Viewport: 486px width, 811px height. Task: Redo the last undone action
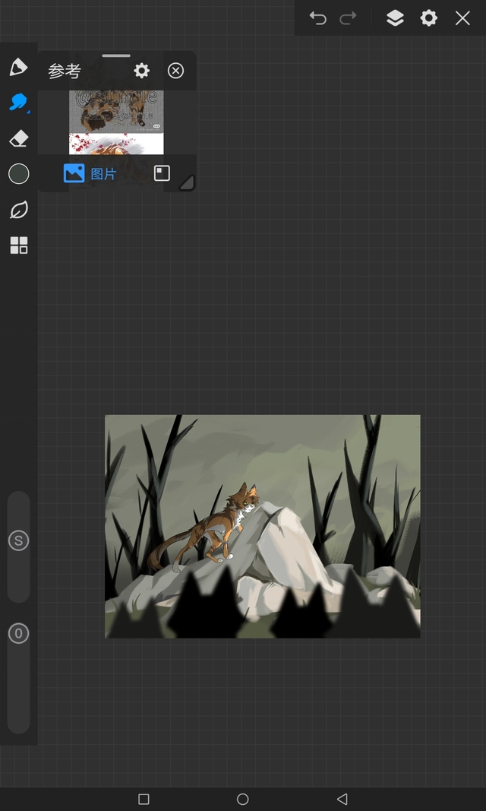tap(348, 18)
